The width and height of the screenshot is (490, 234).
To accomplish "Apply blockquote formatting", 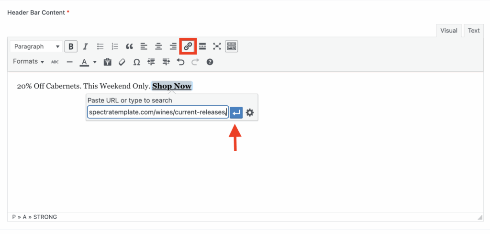I will pos(129,46).
